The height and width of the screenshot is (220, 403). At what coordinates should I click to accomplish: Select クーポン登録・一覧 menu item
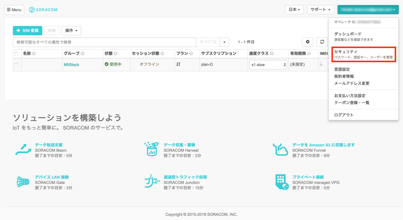click(x=351, y=103)
